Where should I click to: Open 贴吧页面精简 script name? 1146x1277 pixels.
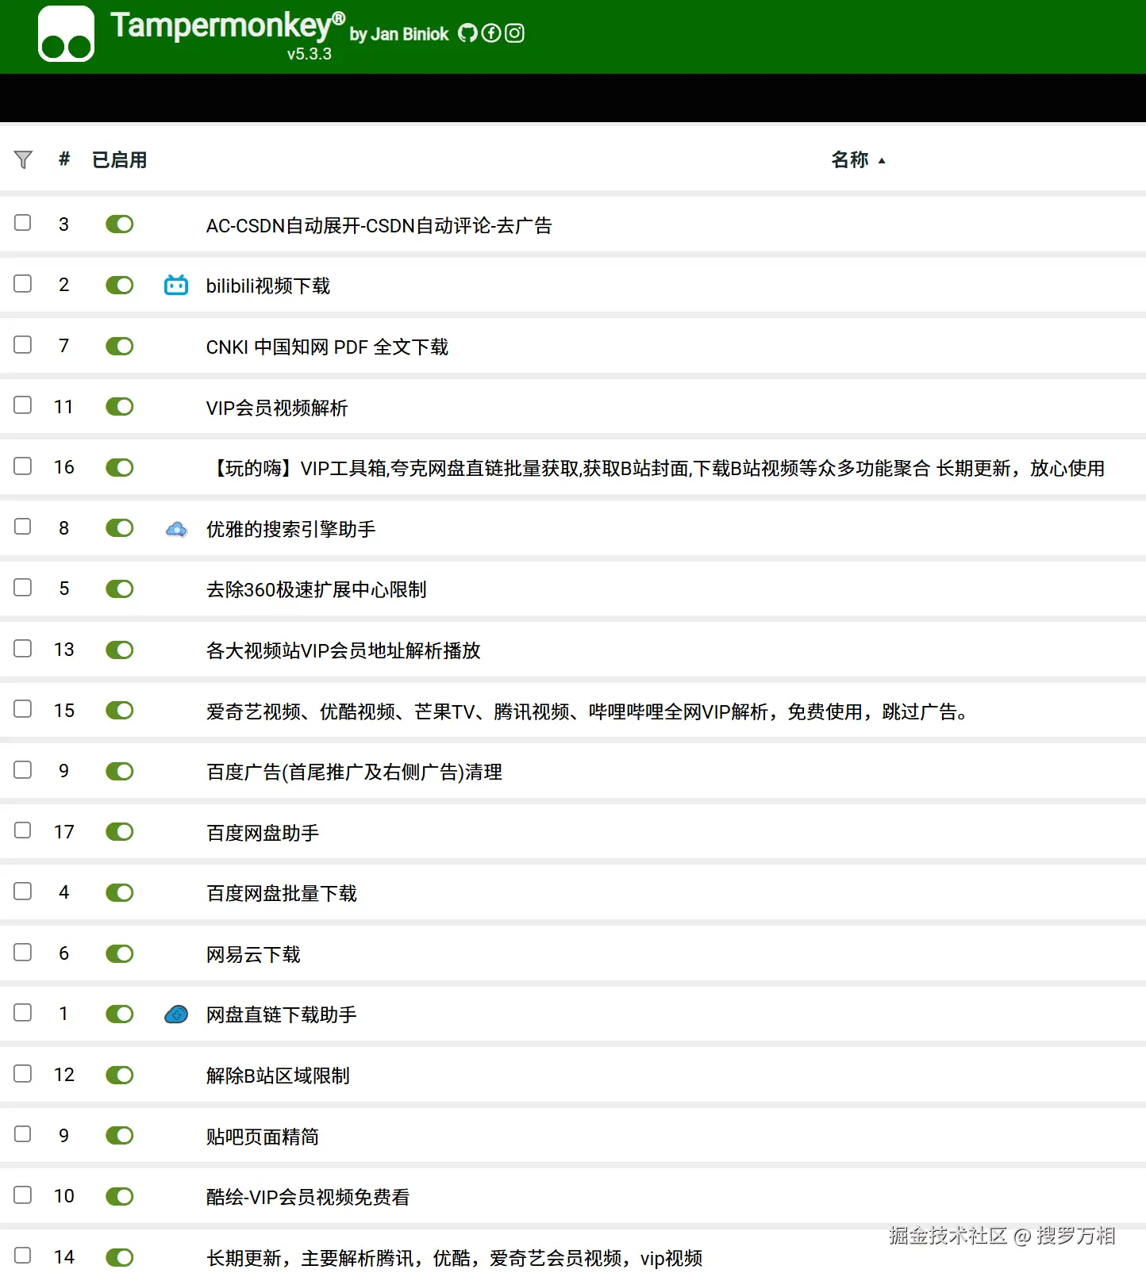click(x=263, y=1137)
